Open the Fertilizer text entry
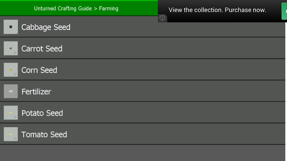 point(36,92)
